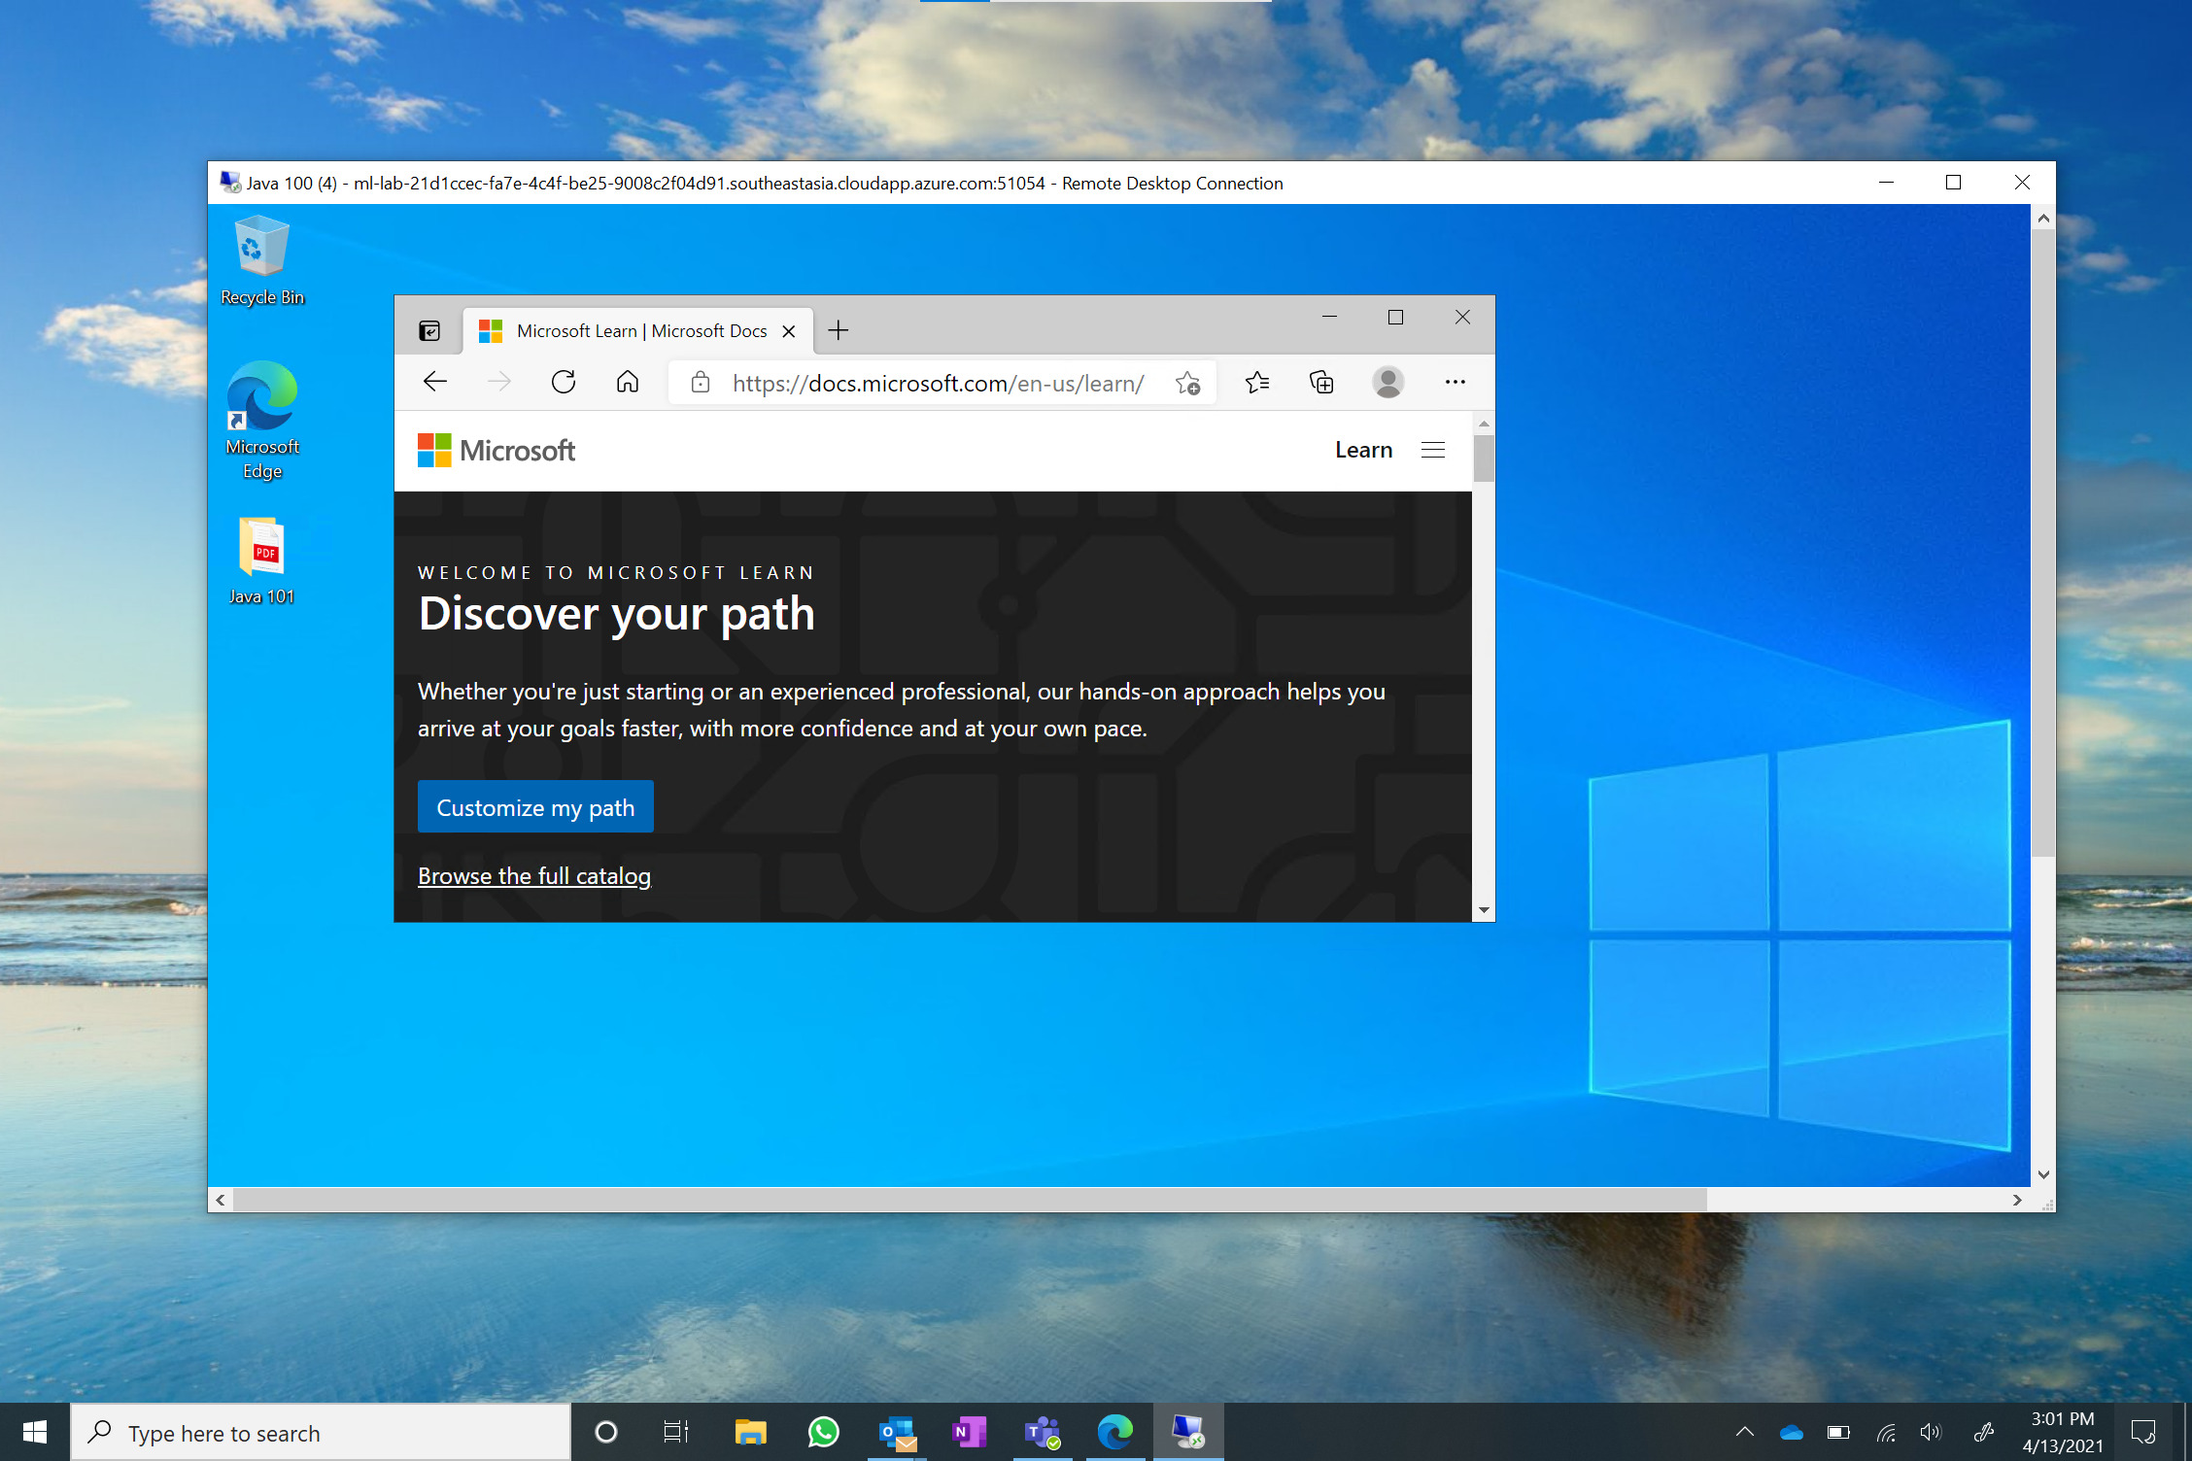
Task: Open the browser profile icon
Action: point(1387,382)
